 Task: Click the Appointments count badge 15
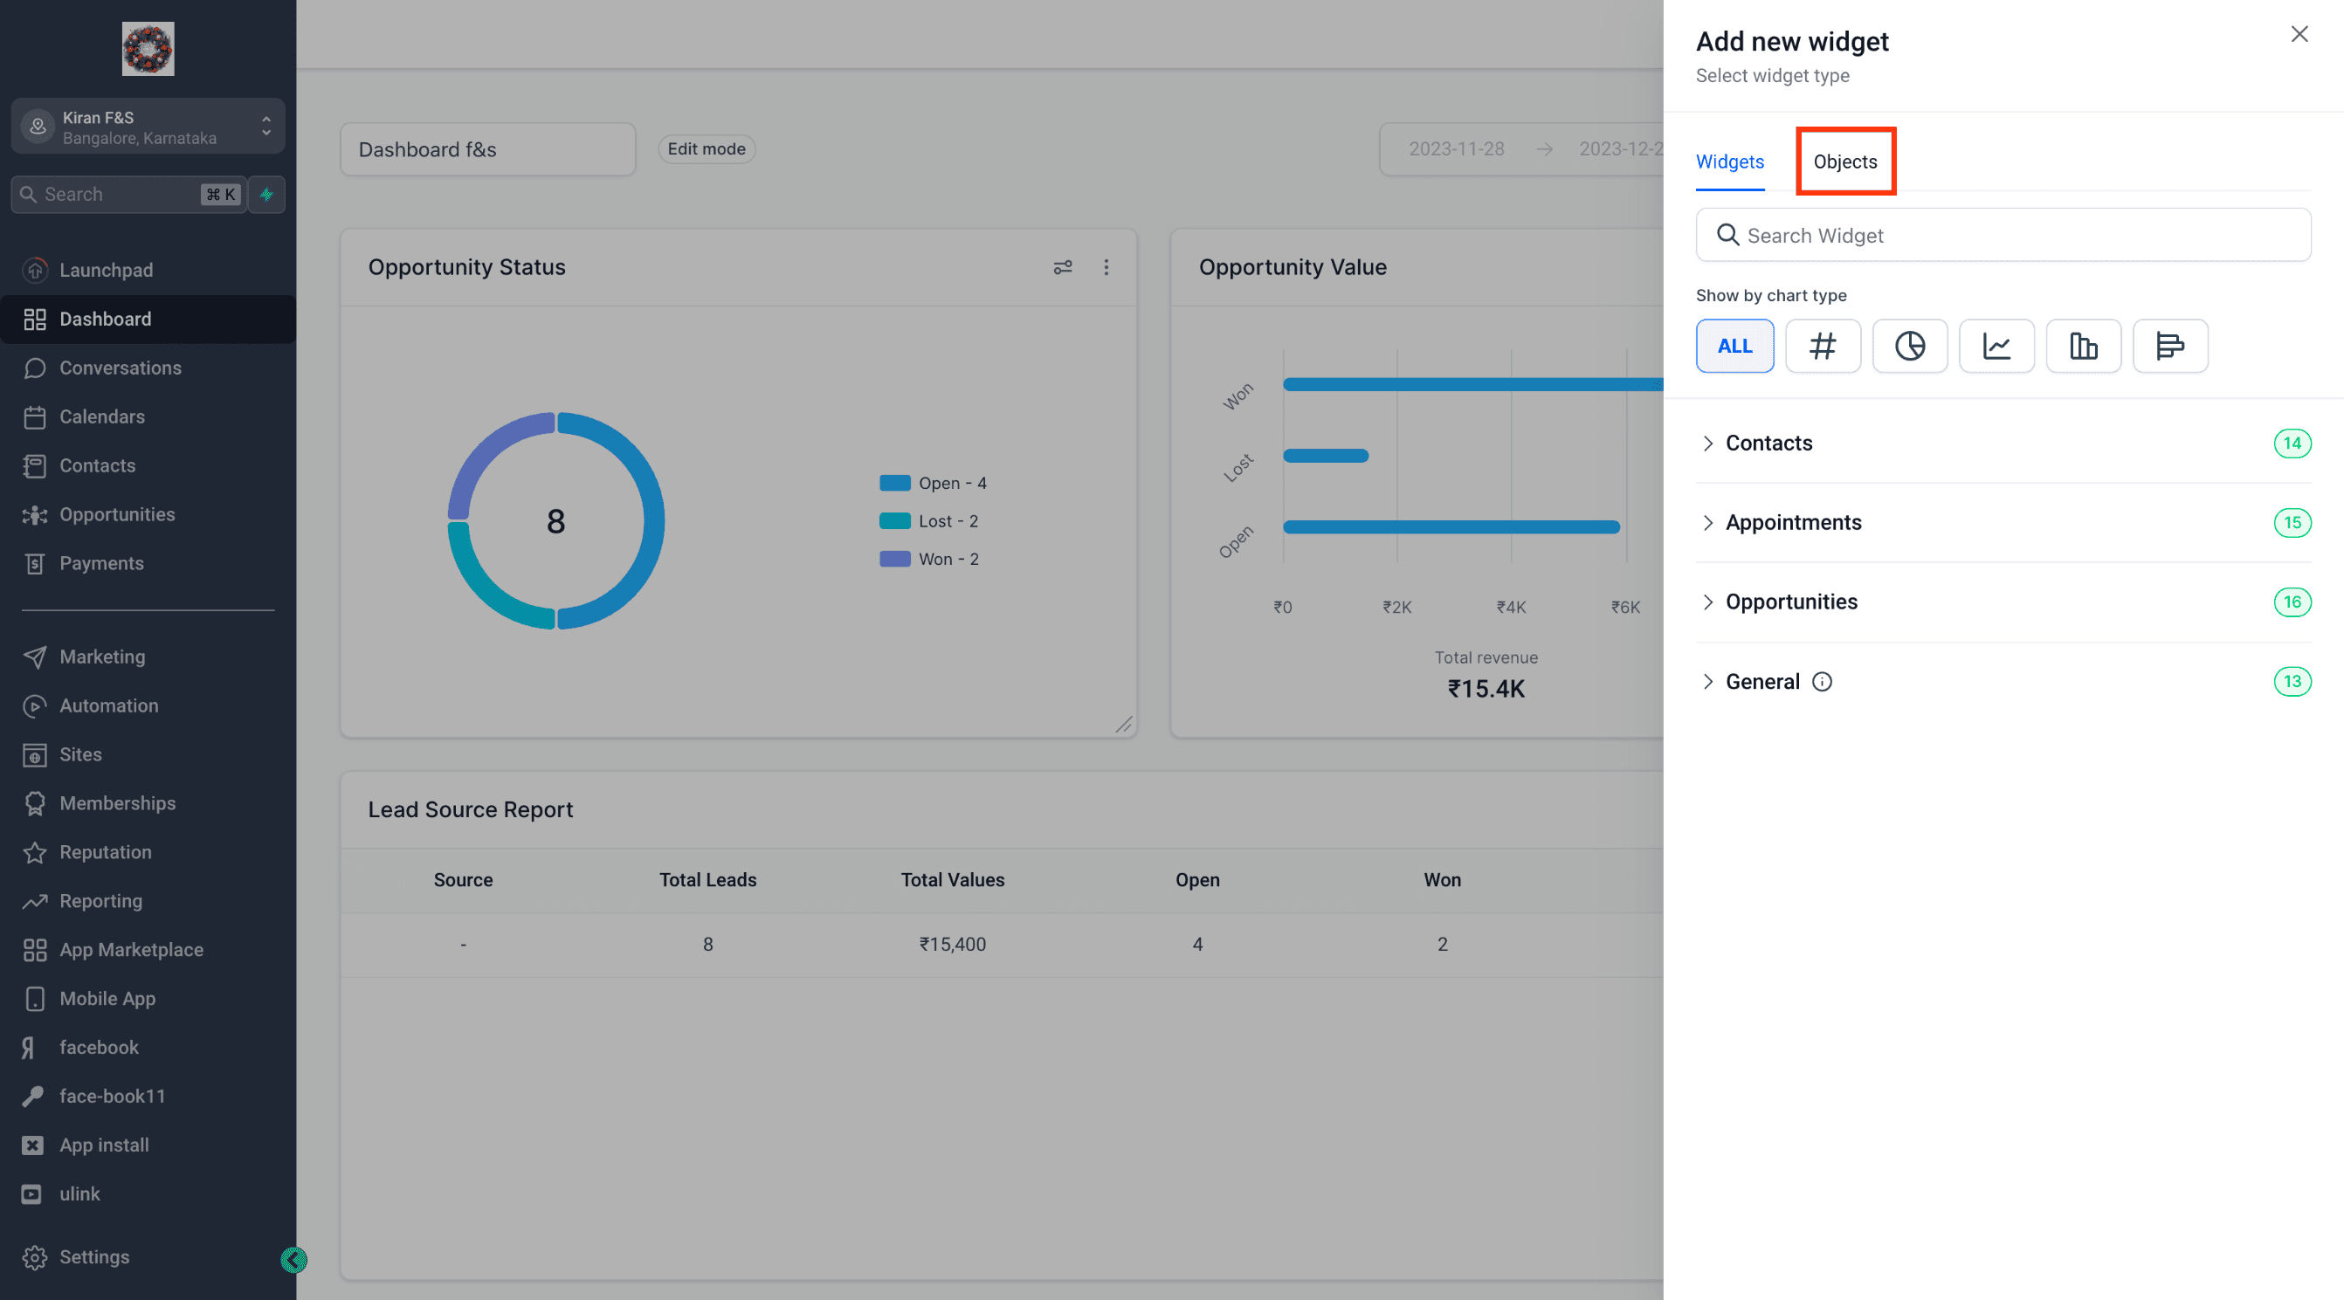pos(2292,522)
